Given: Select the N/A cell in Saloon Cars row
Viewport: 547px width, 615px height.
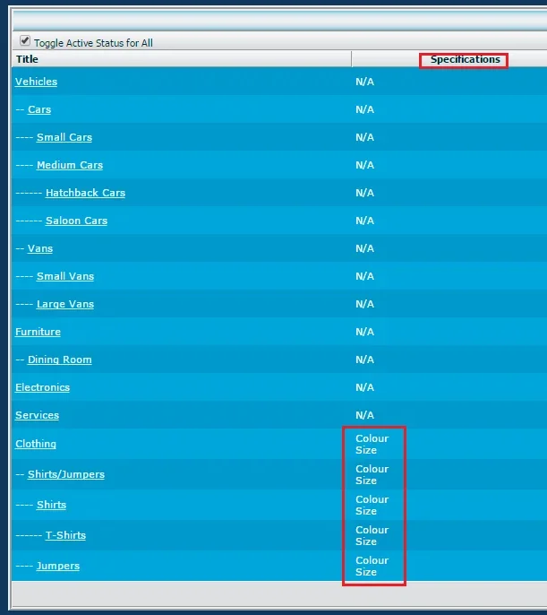Looking at the screenshot, I should point(364,221).
